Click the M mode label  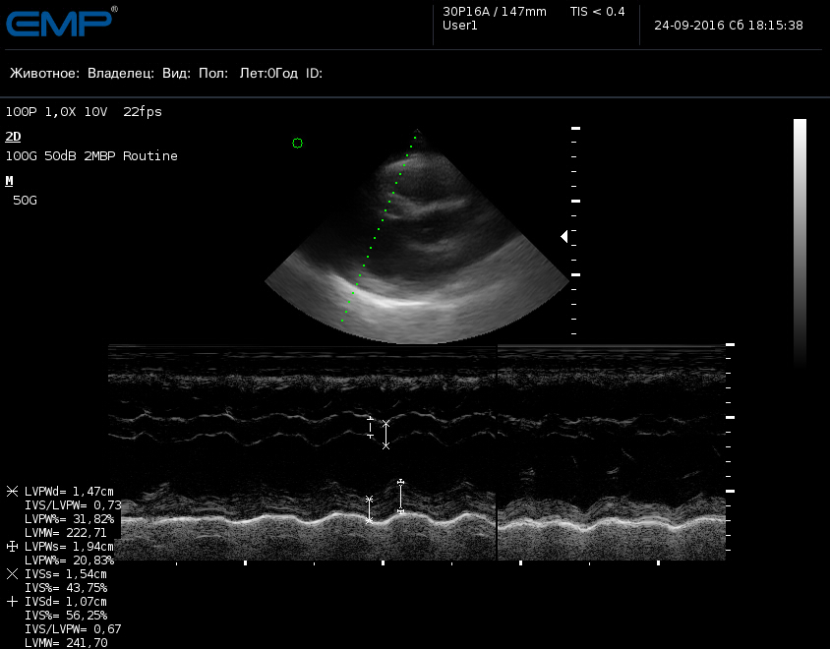coord(9,181)
